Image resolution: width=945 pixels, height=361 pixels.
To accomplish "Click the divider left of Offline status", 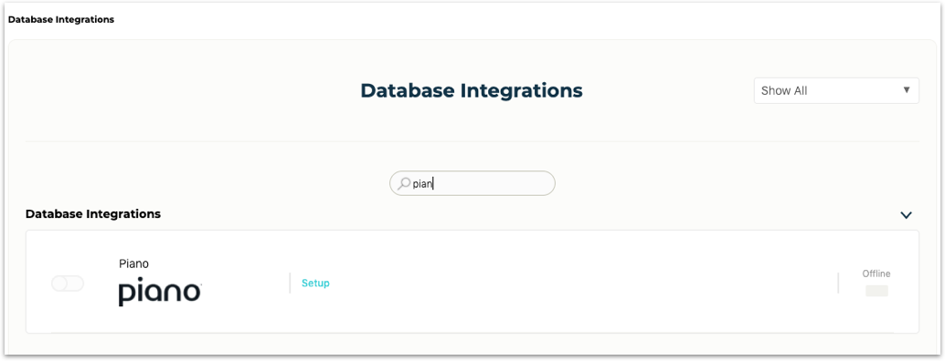I will tap(838, 283).
